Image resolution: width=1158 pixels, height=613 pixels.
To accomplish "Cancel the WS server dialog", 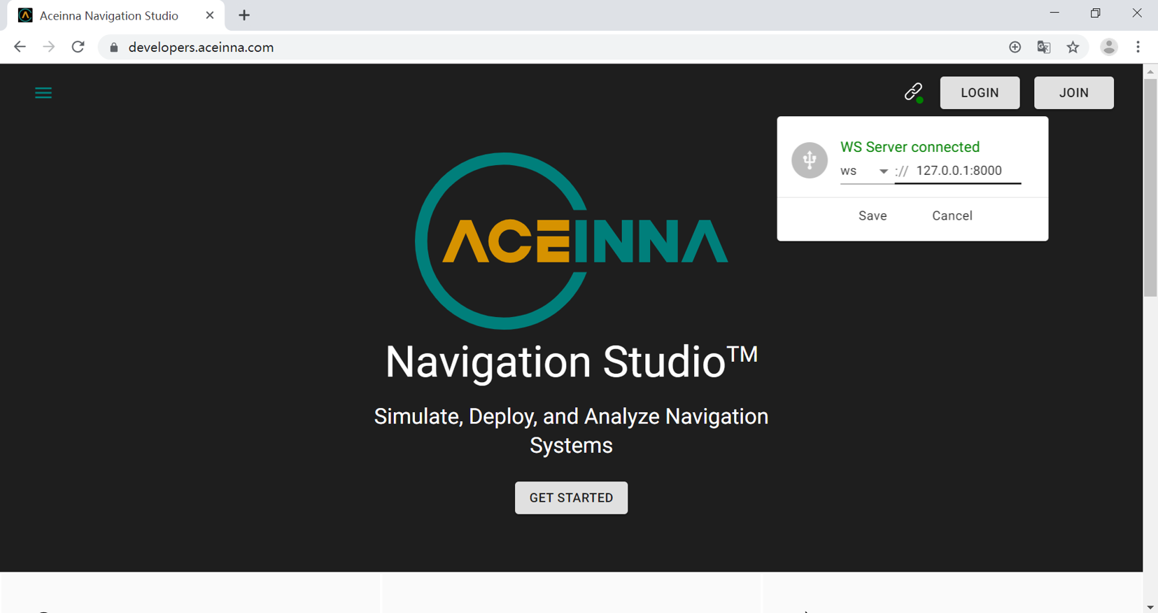I will pos(952,216).
